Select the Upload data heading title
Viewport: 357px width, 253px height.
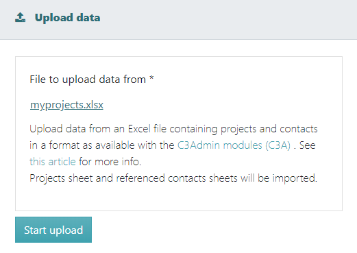[67, 18]
